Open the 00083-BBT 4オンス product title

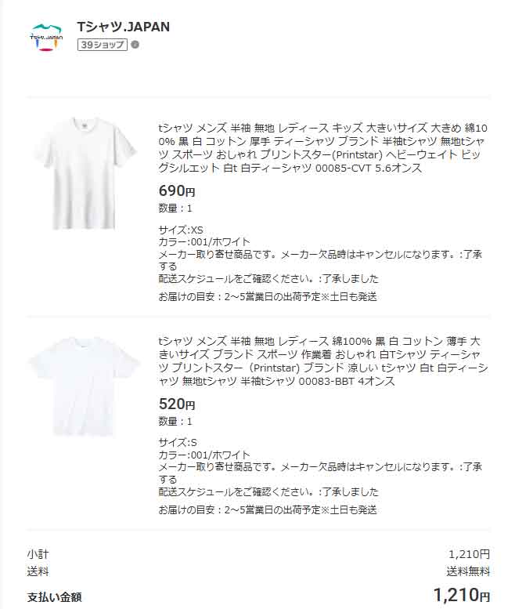pyautogui.click(x=322, y=361)
